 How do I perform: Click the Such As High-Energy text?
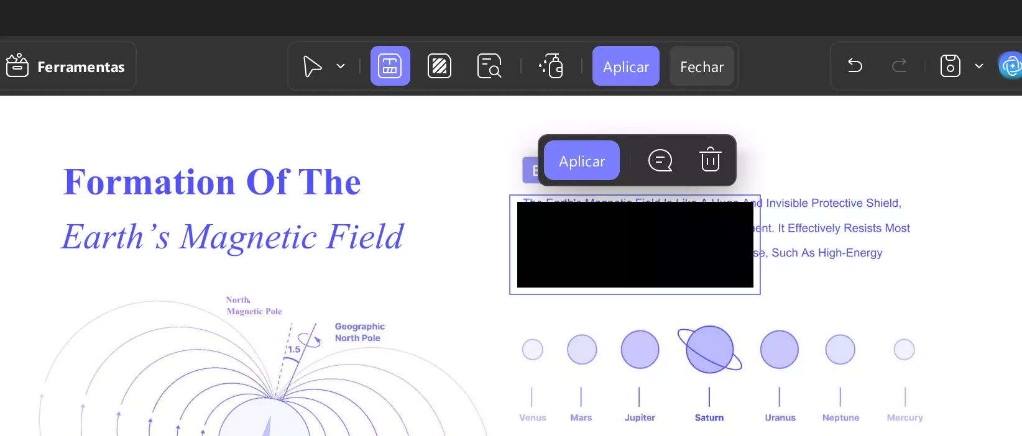827,253
